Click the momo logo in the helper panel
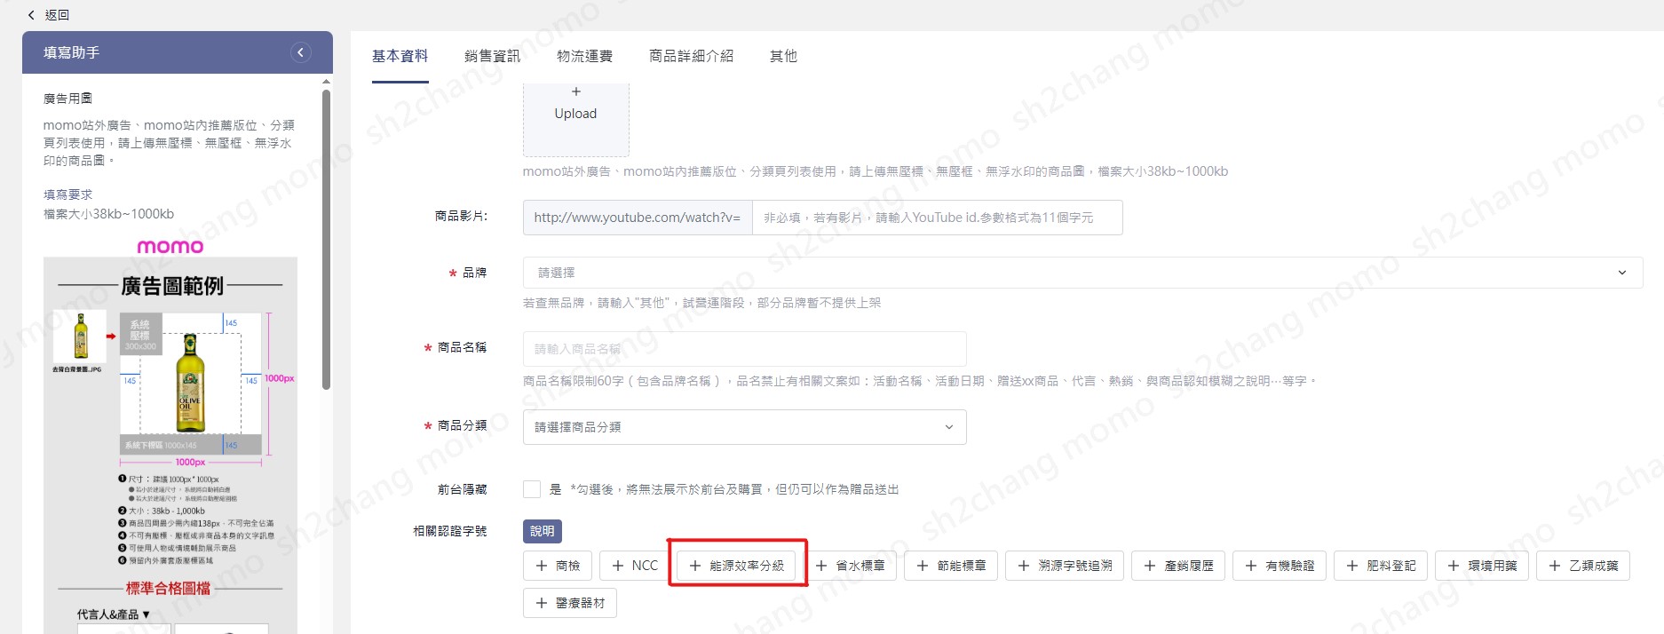This screenshot has height=634, width=1664. 170,246
